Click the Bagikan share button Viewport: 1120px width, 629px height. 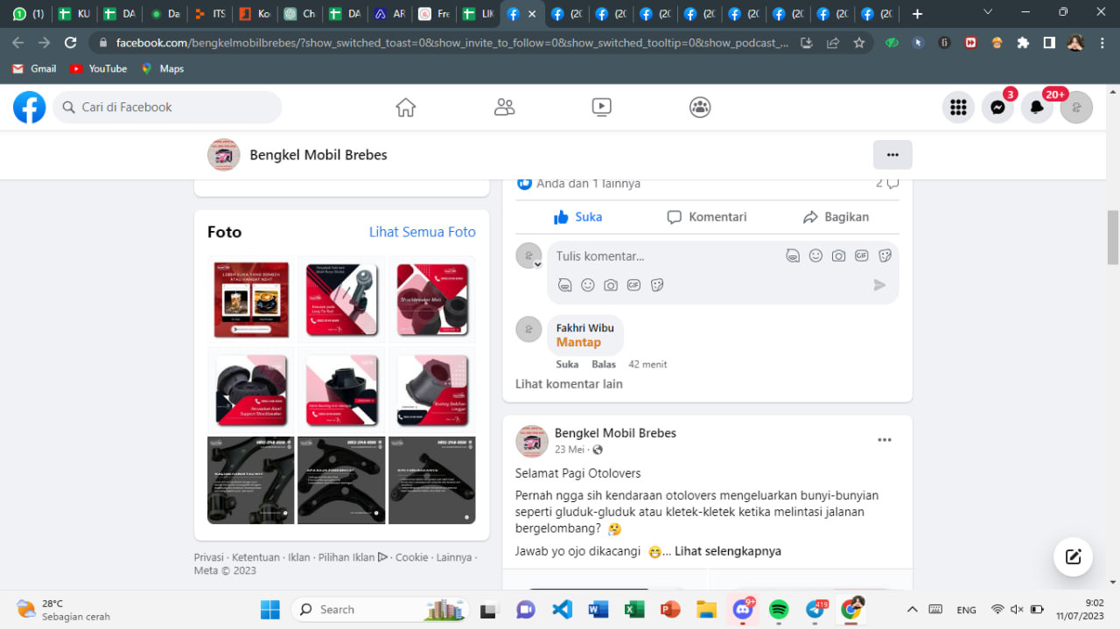(836, 217)
